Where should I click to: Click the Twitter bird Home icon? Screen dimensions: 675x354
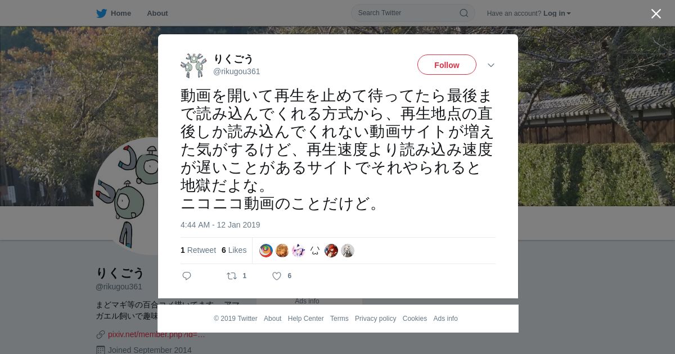tap(101, 13)
